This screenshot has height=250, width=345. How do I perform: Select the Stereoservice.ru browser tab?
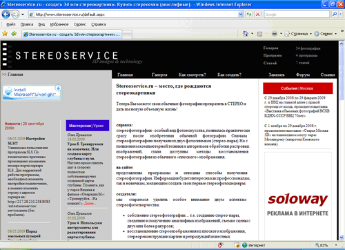pos(72,35)
